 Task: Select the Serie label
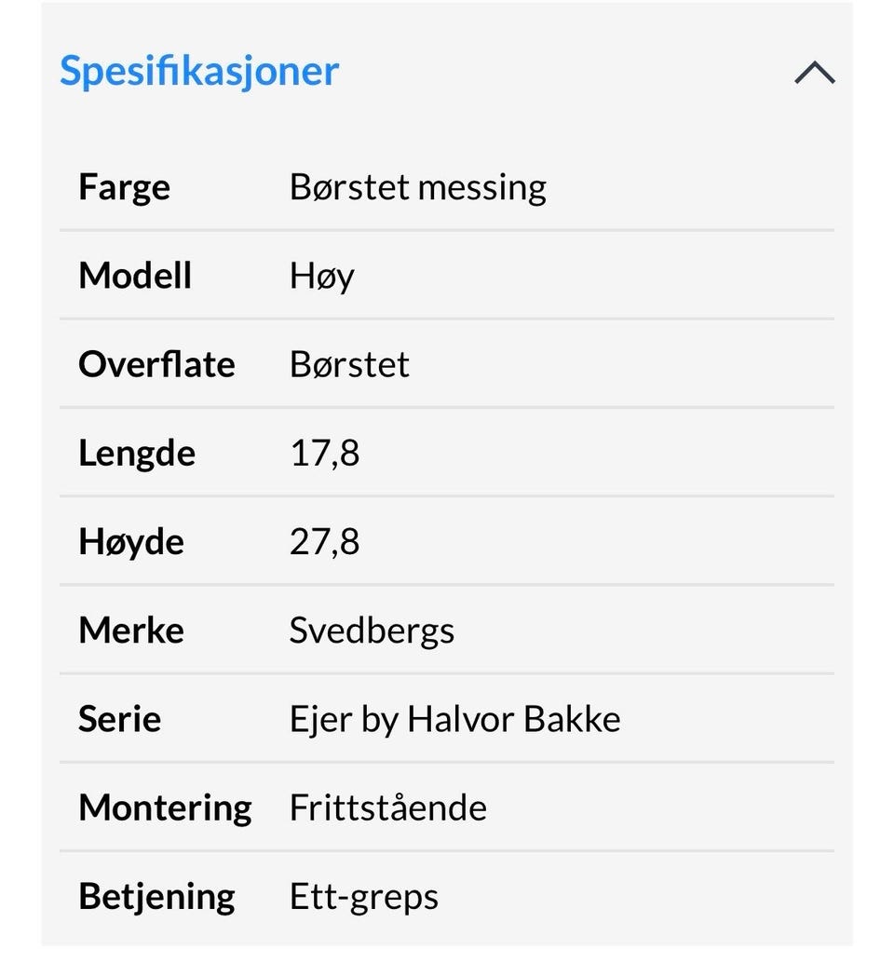pos(119,719)
